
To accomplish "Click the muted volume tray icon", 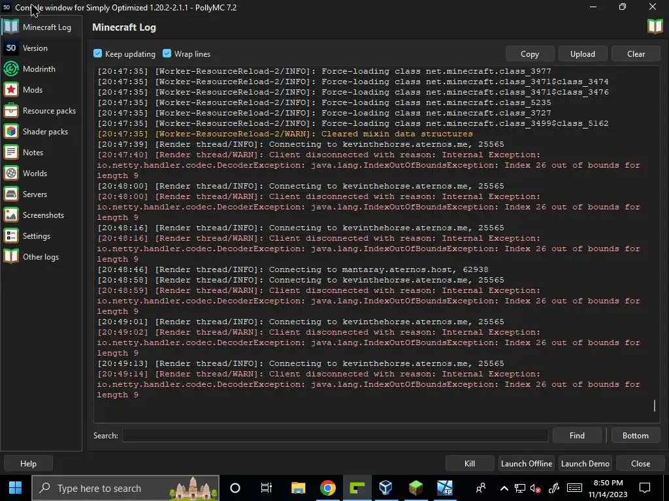I will pos(536,488).
